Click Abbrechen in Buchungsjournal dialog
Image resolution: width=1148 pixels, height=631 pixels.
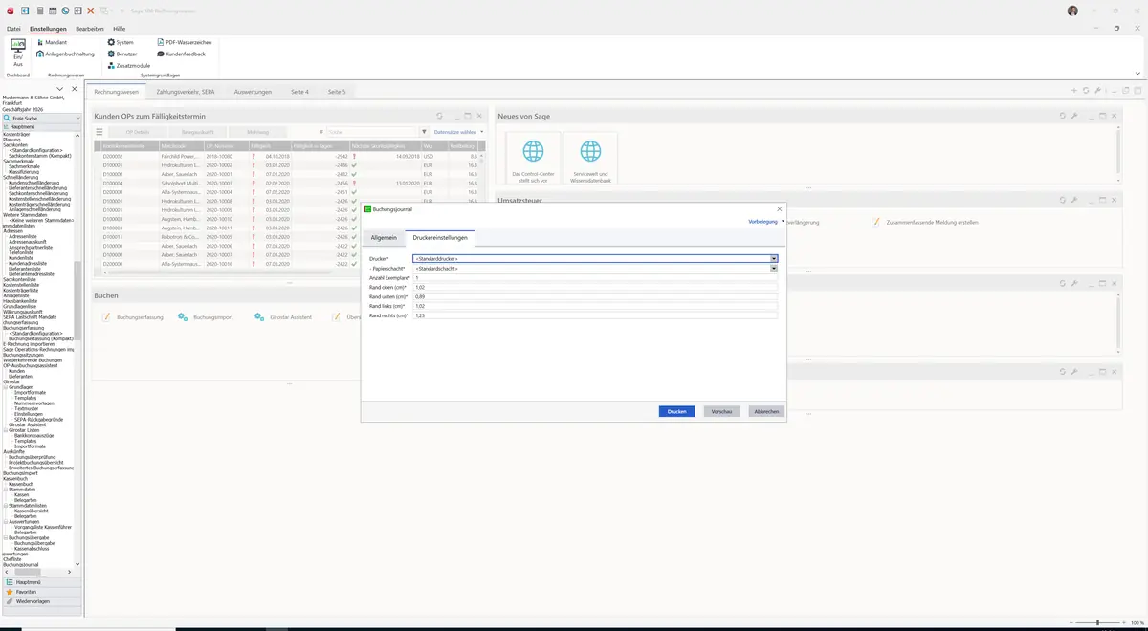tap(766, 411)
